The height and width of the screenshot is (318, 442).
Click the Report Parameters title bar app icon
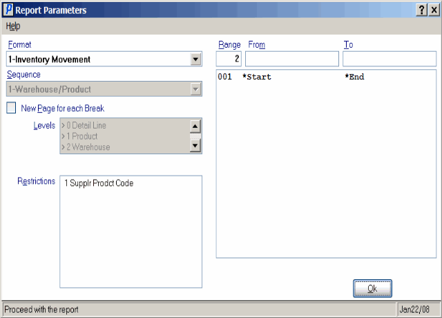[x=9, y=10]
